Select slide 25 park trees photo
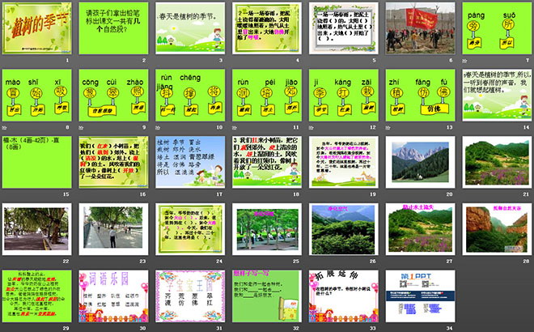 point(267,229)
